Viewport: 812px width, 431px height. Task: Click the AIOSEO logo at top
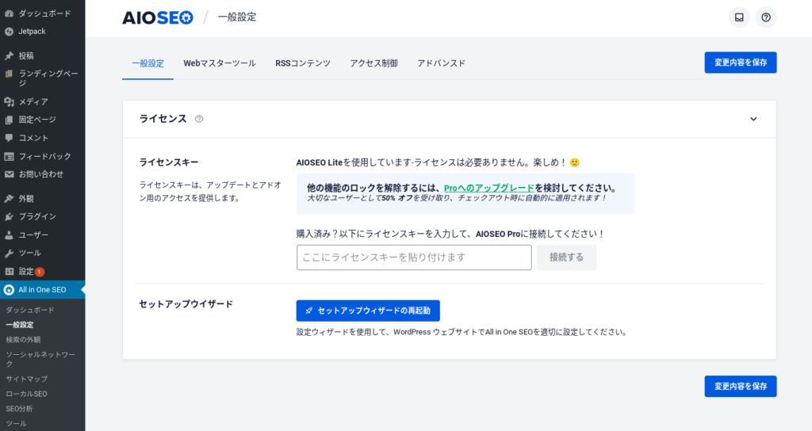(x=158, y=17)
